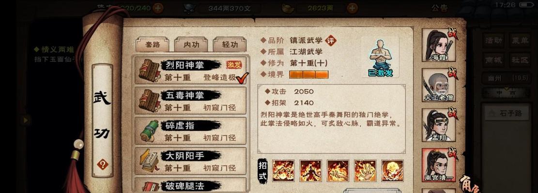This screenshot has width=538, height=193.
Task: Select the 火工老僧 character portrait
Action: coord(439,85)
